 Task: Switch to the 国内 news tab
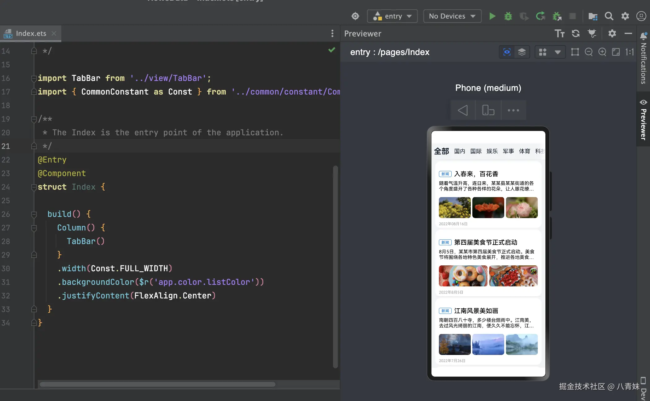[x=460, y=151]
